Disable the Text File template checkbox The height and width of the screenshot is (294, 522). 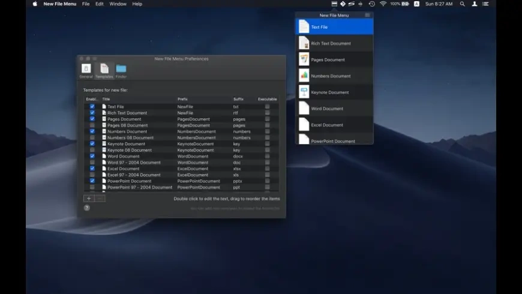click(92, 107)
